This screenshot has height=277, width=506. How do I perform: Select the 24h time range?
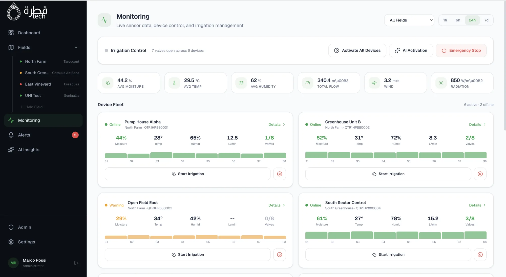tap(472, 20)
